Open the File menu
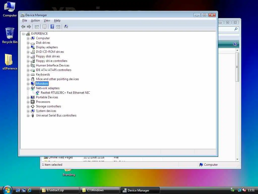This screenshot has width=258, height=194. pyautogui.click(x=25, y=20)
